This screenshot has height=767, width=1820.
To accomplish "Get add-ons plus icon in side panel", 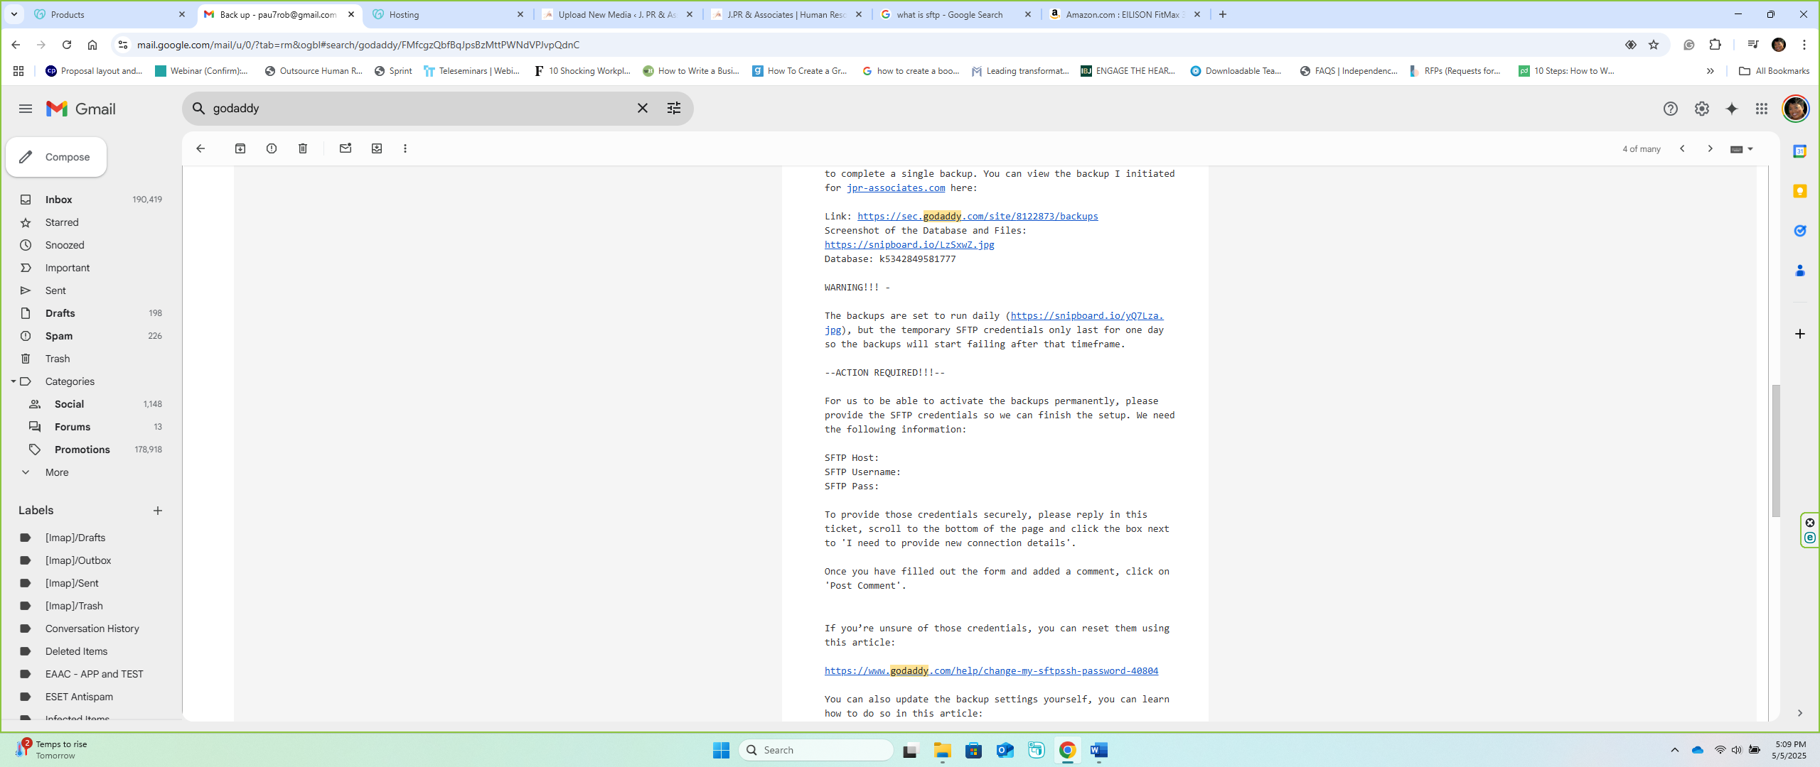I will coord(1800,334).
